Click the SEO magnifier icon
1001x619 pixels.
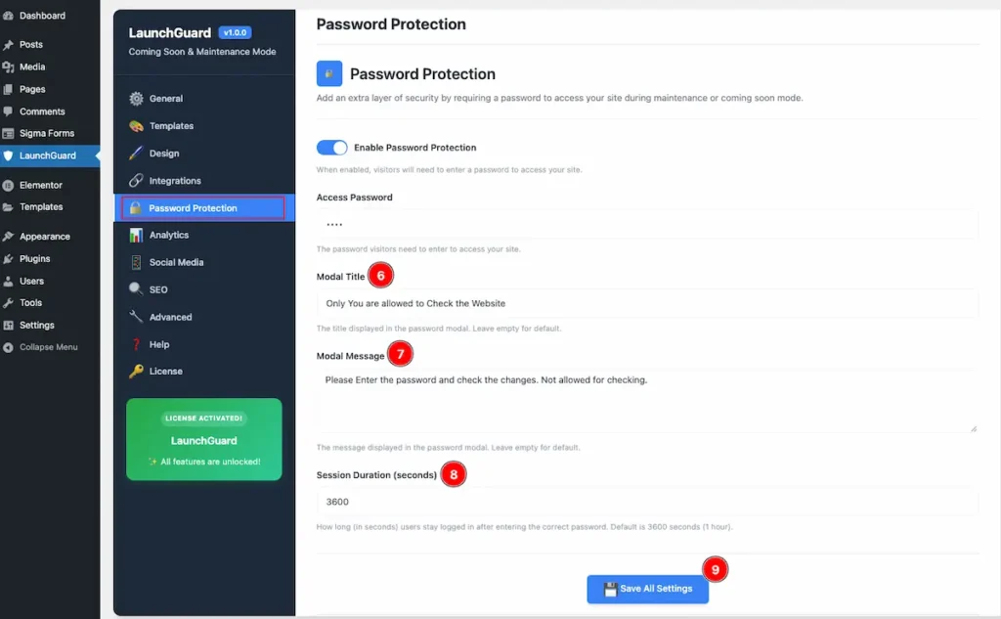click(136, 289)
